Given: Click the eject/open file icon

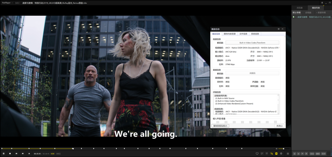Looking at the screenshot, I should [x=29, y=154].
